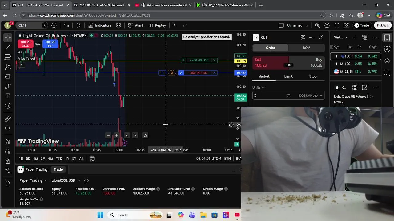Image resolution: width=394 pixels, height=221 pixels.
Task: Zoom out chart with minus button
Action: (108, 135)
